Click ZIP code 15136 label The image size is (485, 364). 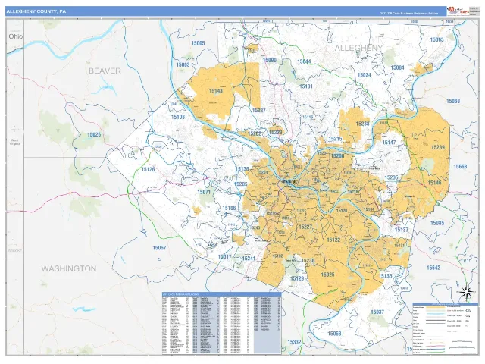click(x=242, y=169)
